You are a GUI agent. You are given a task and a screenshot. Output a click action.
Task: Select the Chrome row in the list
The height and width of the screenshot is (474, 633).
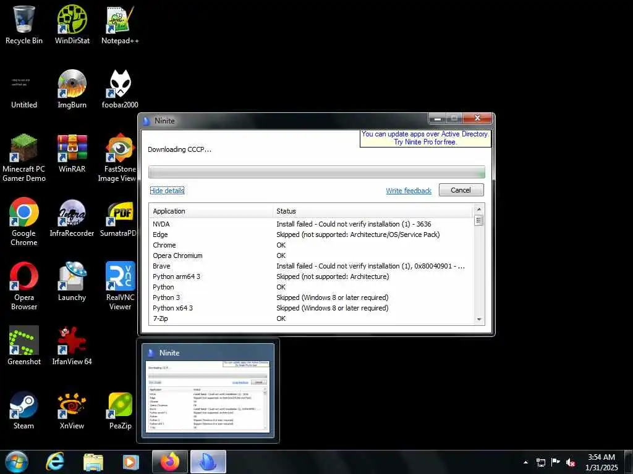pyautogui.click(x=311, y=245)
